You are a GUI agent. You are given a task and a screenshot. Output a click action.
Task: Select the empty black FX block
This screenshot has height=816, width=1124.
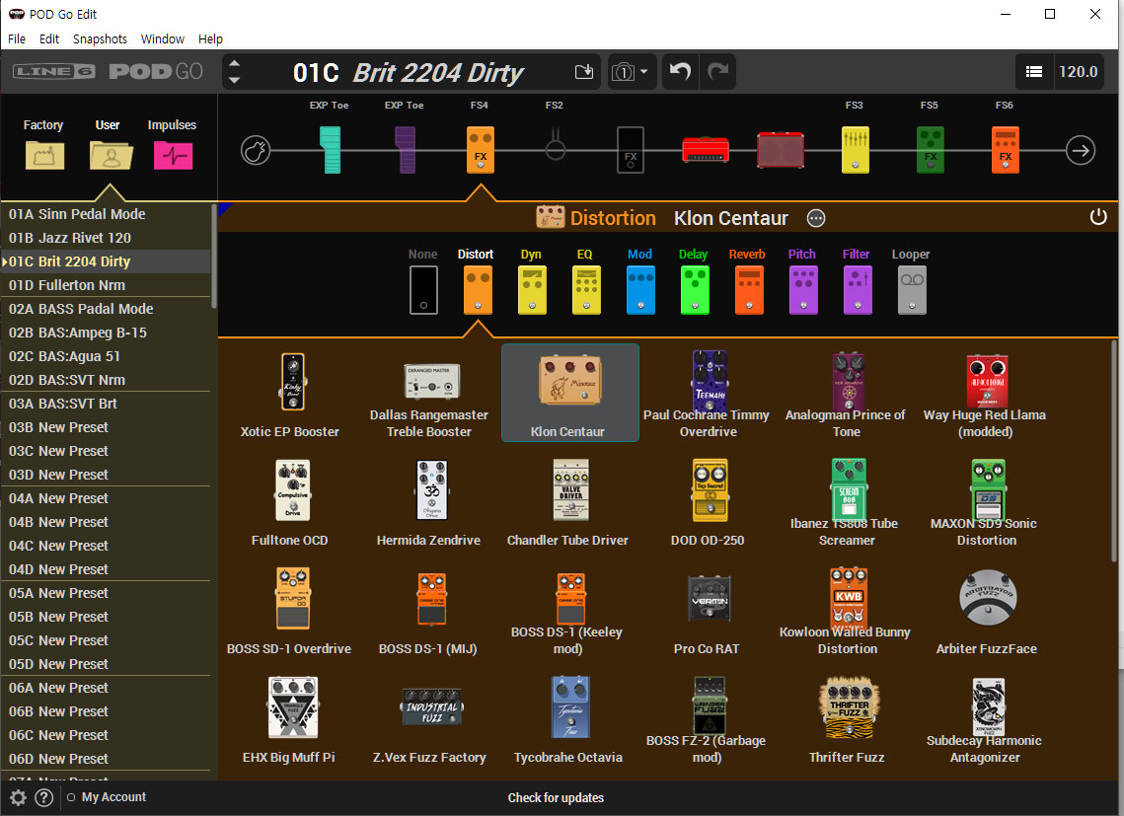click(x=631, y=150)
